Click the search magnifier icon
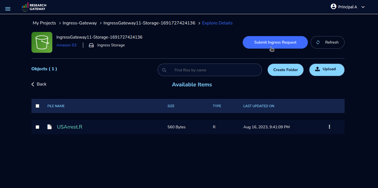Image resolution: width=378 pixels, height=188 pixels. (x=164, y=70)
